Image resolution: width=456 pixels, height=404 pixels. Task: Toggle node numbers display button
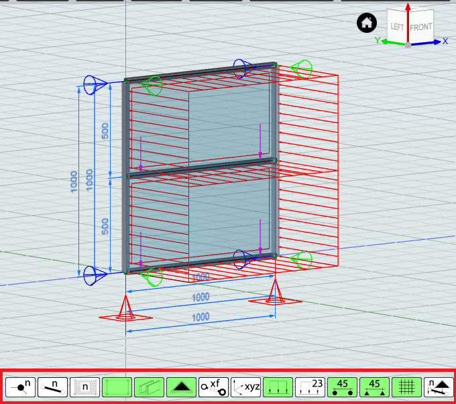coord(20,387)
